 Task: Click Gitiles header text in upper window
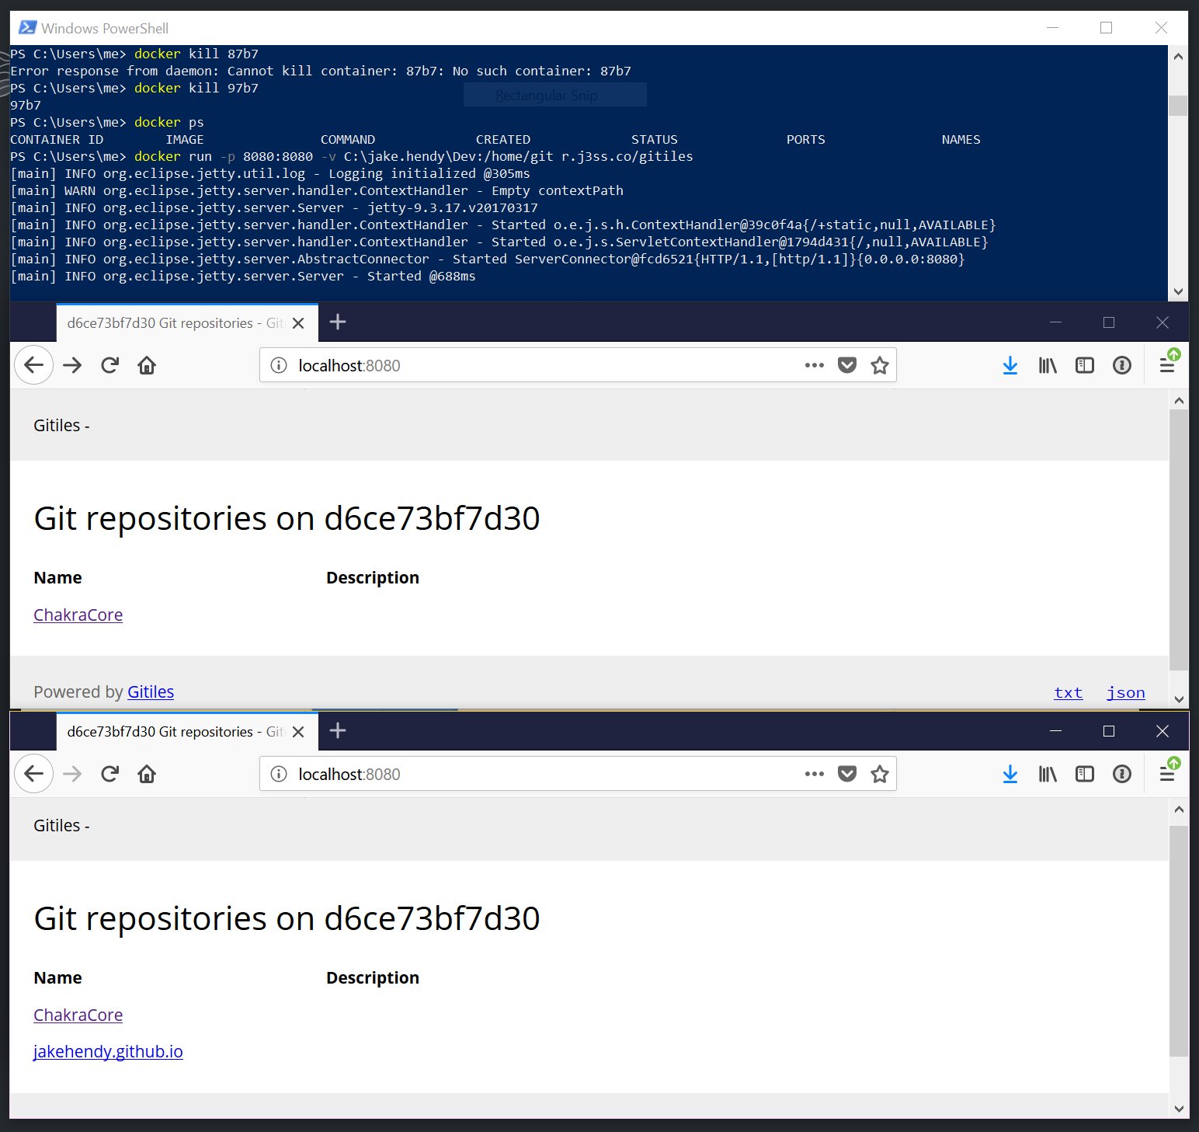(61, 425)
